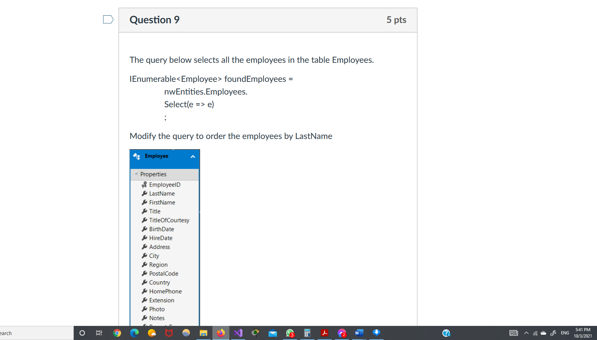Launch Microsoft Word from the taskbar
This screenshot has height=340, width=597.
pyautogui.click(x=359, y=333)
